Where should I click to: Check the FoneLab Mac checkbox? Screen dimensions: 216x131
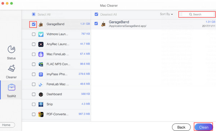[33, 84]
